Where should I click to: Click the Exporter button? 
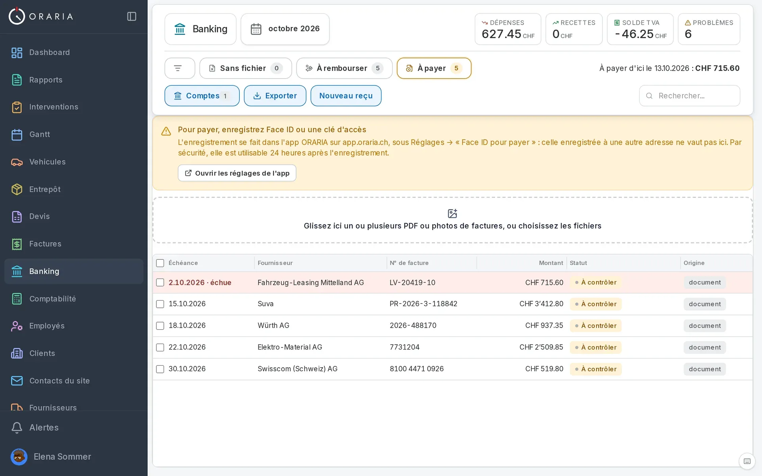275,96
